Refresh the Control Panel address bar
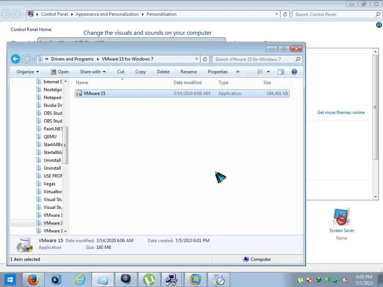Viewport: 383px width, 287px height. pyautogui.click(x=285, y=15)
